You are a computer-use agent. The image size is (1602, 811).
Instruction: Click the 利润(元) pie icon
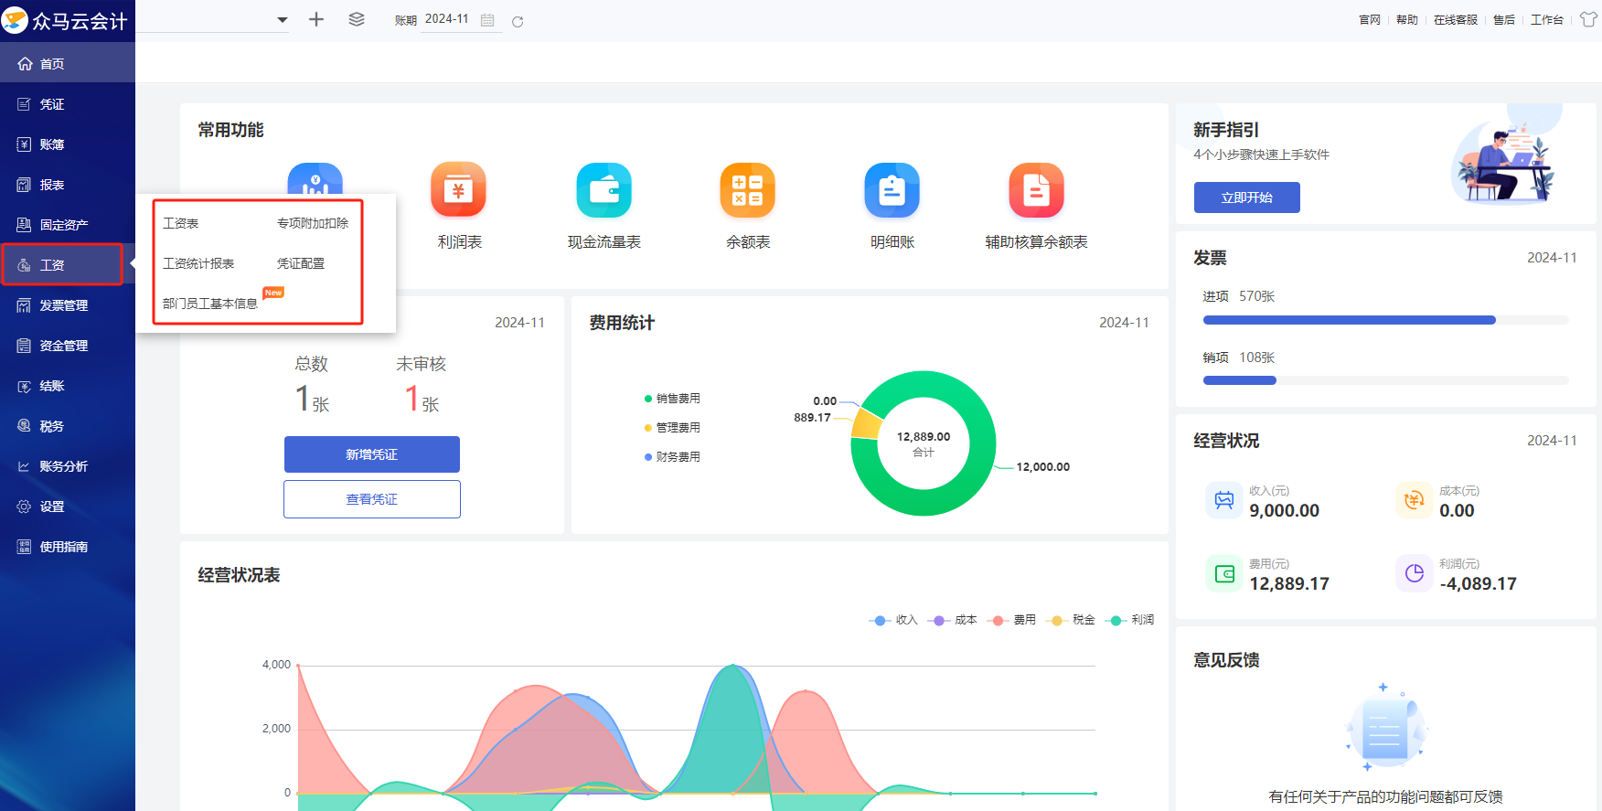tap(1415, 573)
